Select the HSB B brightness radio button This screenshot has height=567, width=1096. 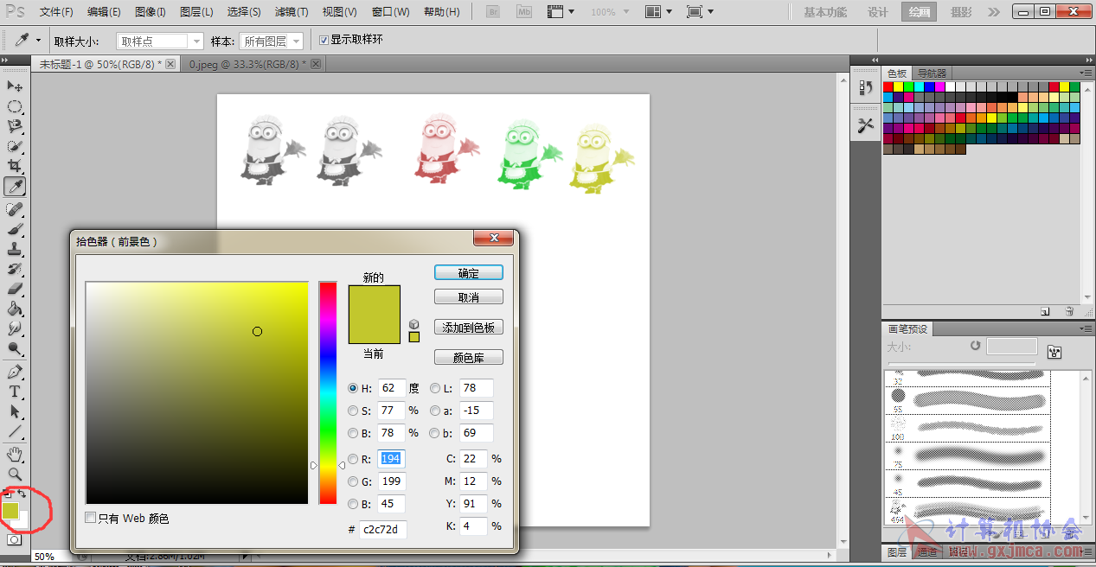coord(353,433)
